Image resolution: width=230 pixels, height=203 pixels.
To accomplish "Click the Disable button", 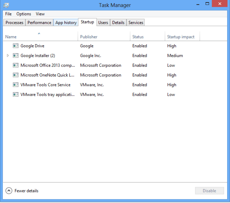I will [209, 191].
